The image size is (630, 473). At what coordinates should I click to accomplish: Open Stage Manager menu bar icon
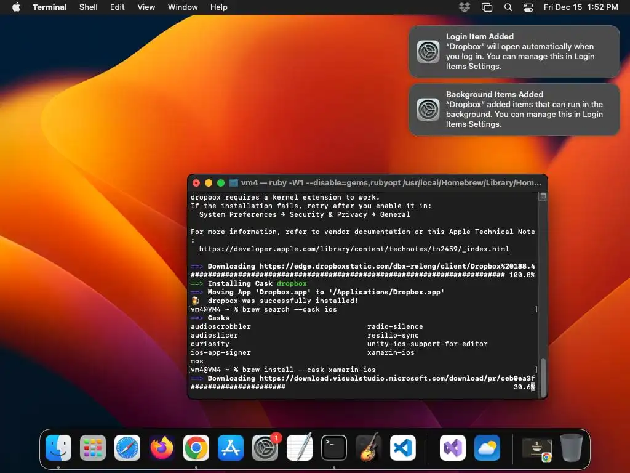click(x=487, y=7)
